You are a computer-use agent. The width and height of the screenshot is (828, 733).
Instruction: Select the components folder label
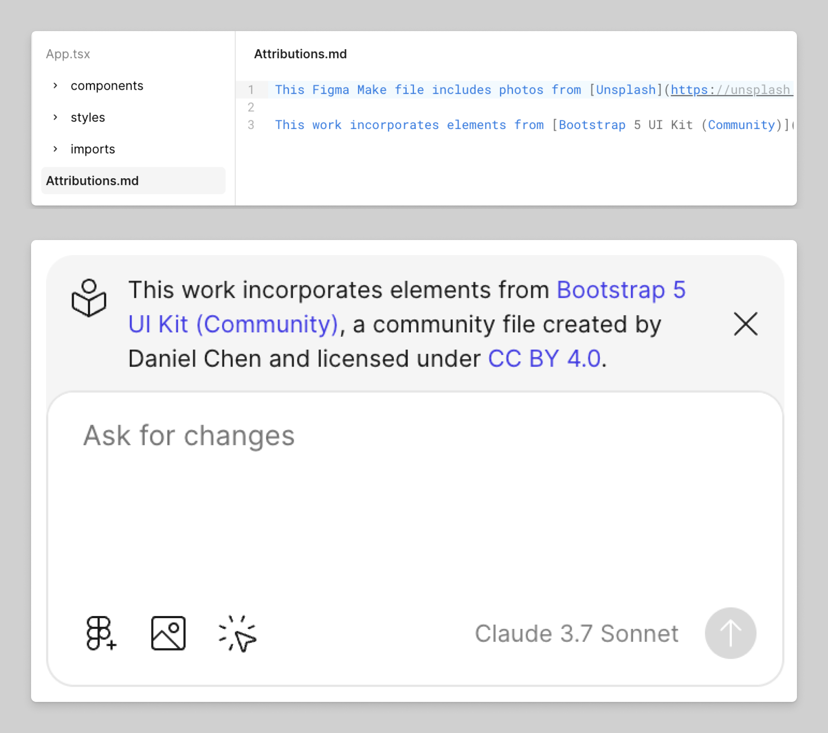coord(107,85)
